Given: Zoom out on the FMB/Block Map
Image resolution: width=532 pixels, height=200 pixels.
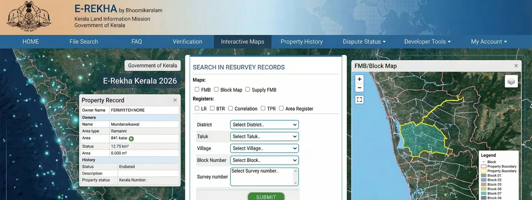Looking at the screenshot, I should point(359,88).
